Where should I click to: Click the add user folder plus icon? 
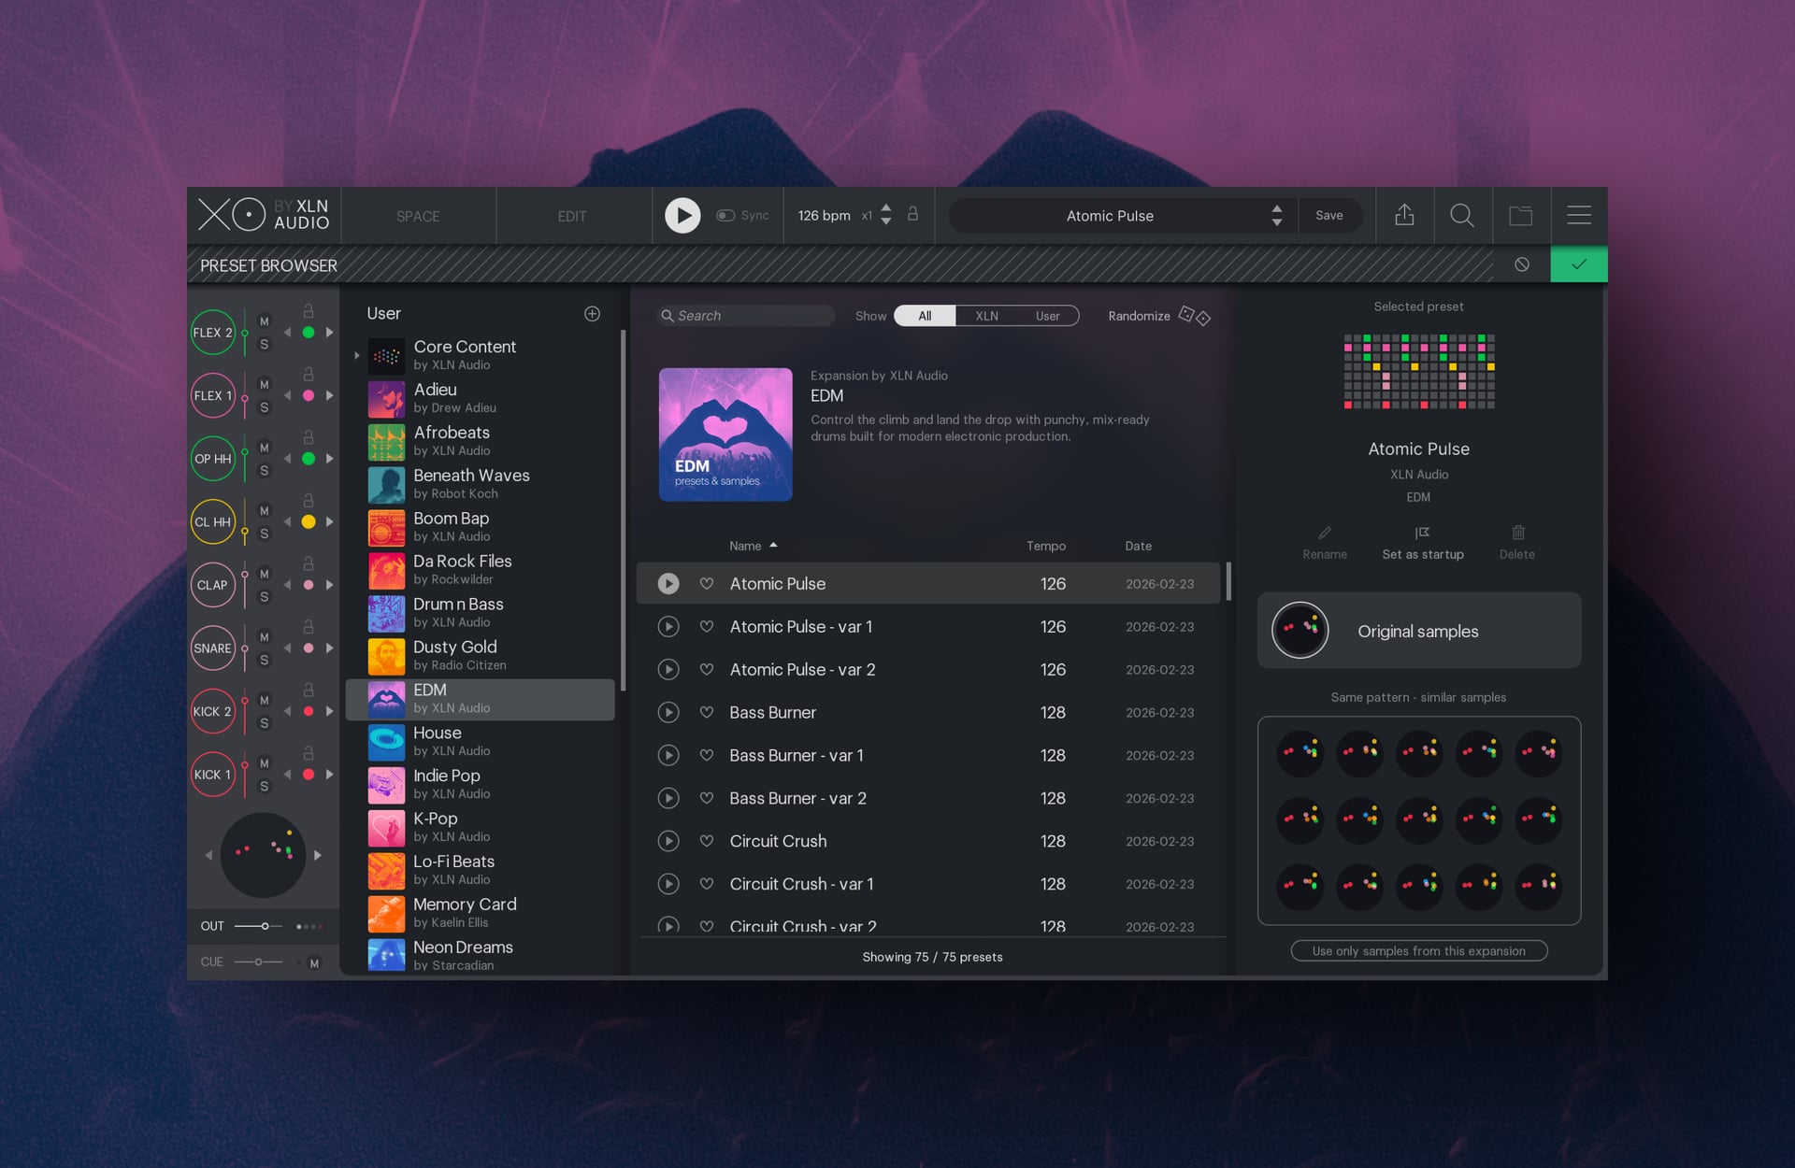pyautogui.click(x=592, y=314)
